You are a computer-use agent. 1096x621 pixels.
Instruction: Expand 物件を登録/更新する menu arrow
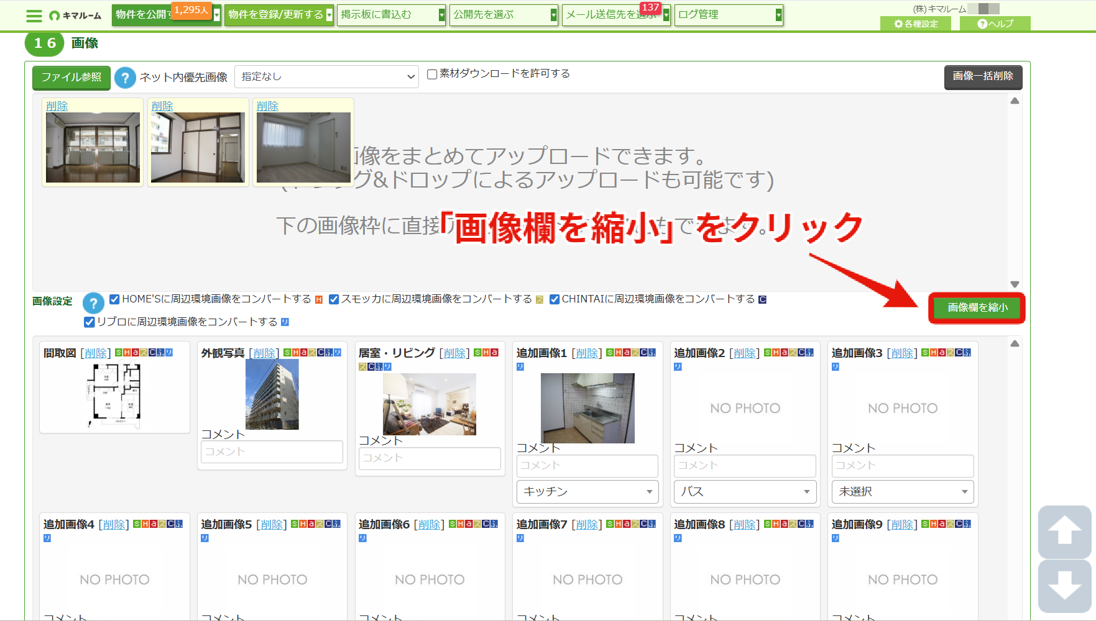coord(329,15)
